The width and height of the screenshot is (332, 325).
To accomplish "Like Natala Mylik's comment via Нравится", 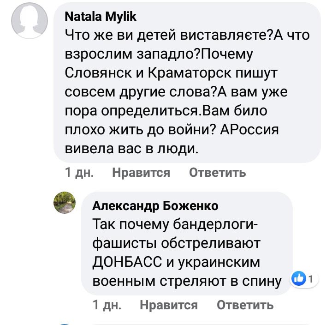I will point(141,173).
